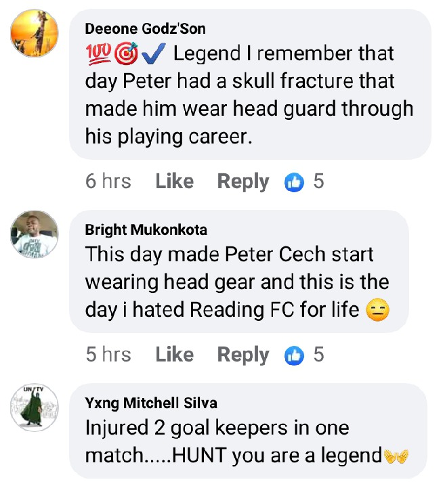The height and width of the screenshot is (484, 443).
Task: Click the name Bright Mukonkota
Action: click(146, 230)
